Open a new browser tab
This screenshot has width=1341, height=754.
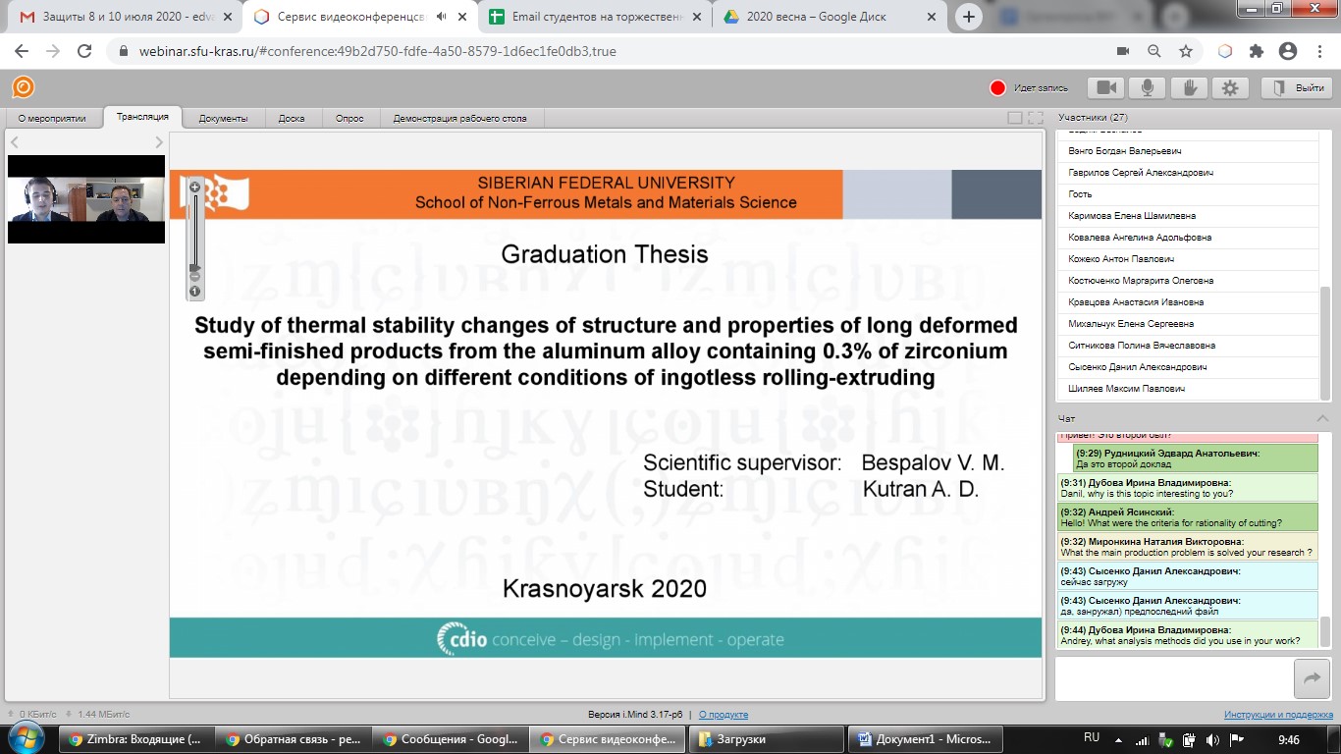[x=969, y=17]
